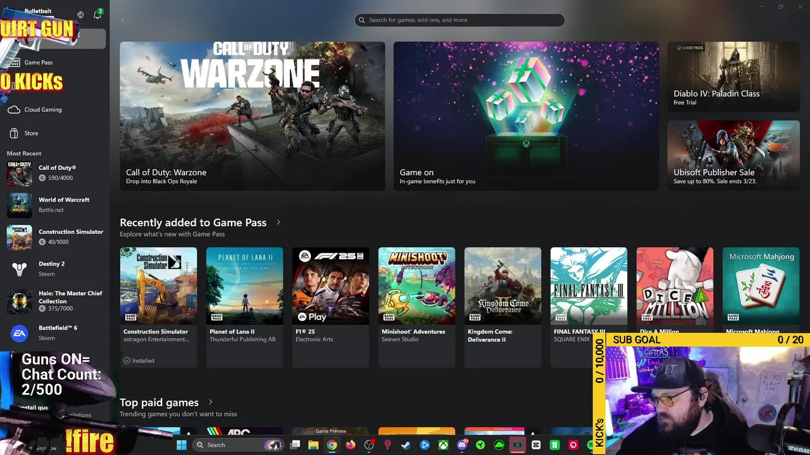Click the Most Recent section label
This screenshot has height=455, width=810.
tap(24, 154)
